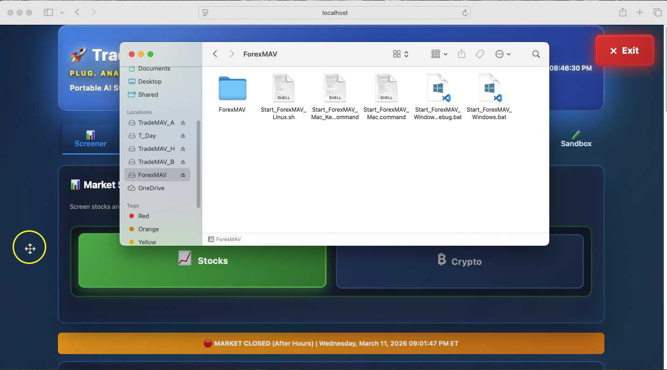Select the Start_ForexMAV_Mac.command file icon

coord(386,88)
